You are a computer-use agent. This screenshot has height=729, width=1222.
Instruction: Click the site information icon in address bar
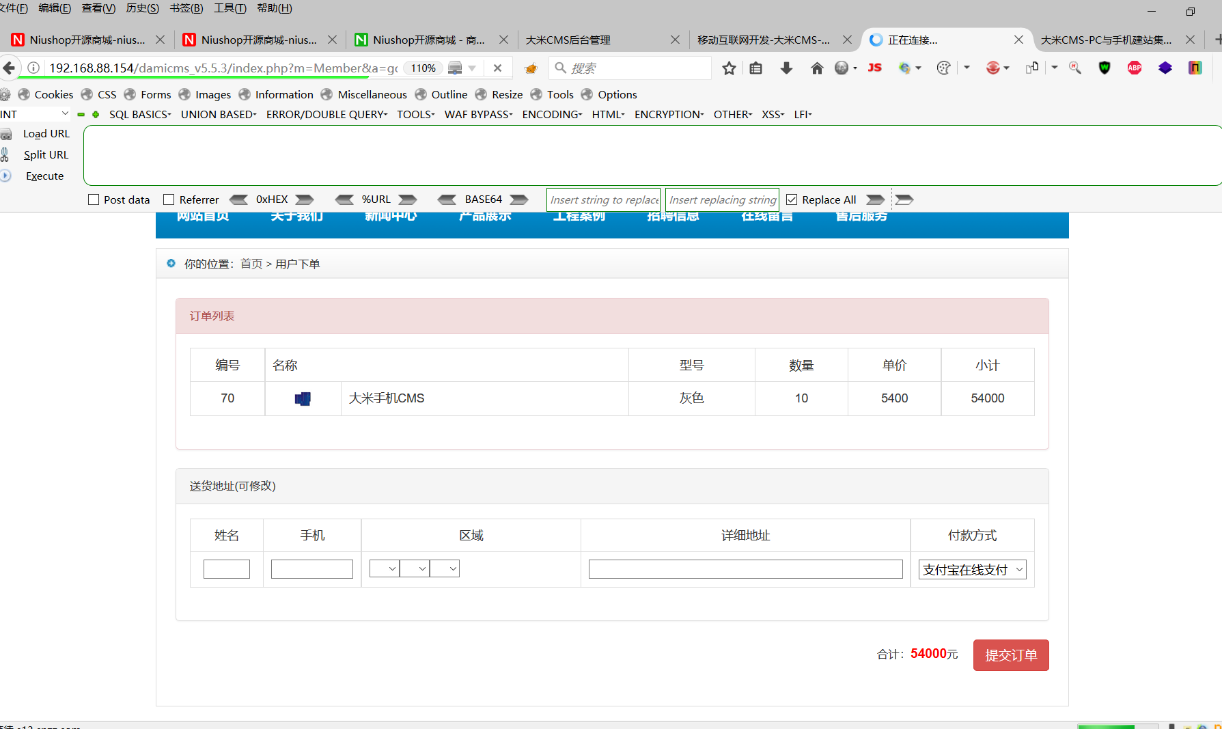33,68
